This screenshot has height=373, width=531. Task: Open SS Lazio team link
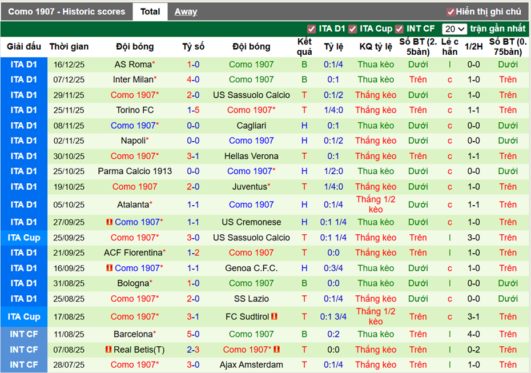coord(251,299)
